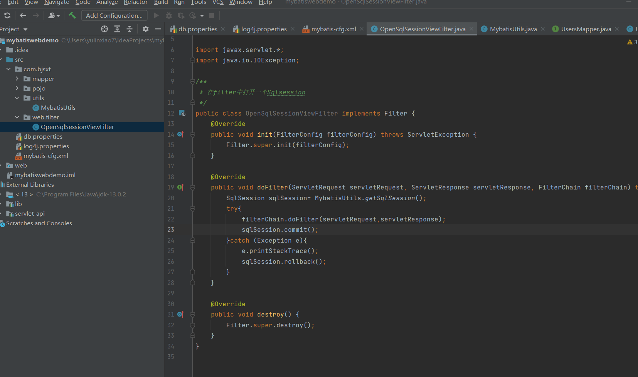Open the Tools menu

(x=199, y=2)
